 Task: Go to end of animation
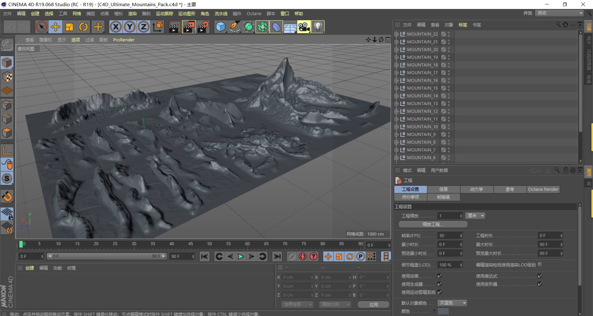277,256
